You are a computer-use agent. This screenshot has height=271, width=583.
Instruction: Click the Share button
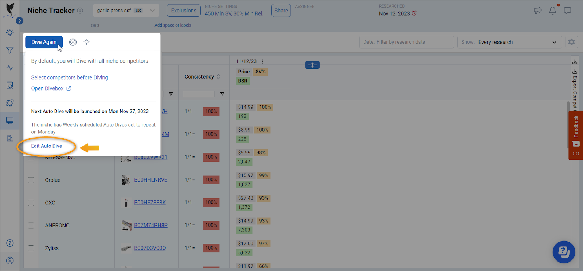tap(281, 11)
